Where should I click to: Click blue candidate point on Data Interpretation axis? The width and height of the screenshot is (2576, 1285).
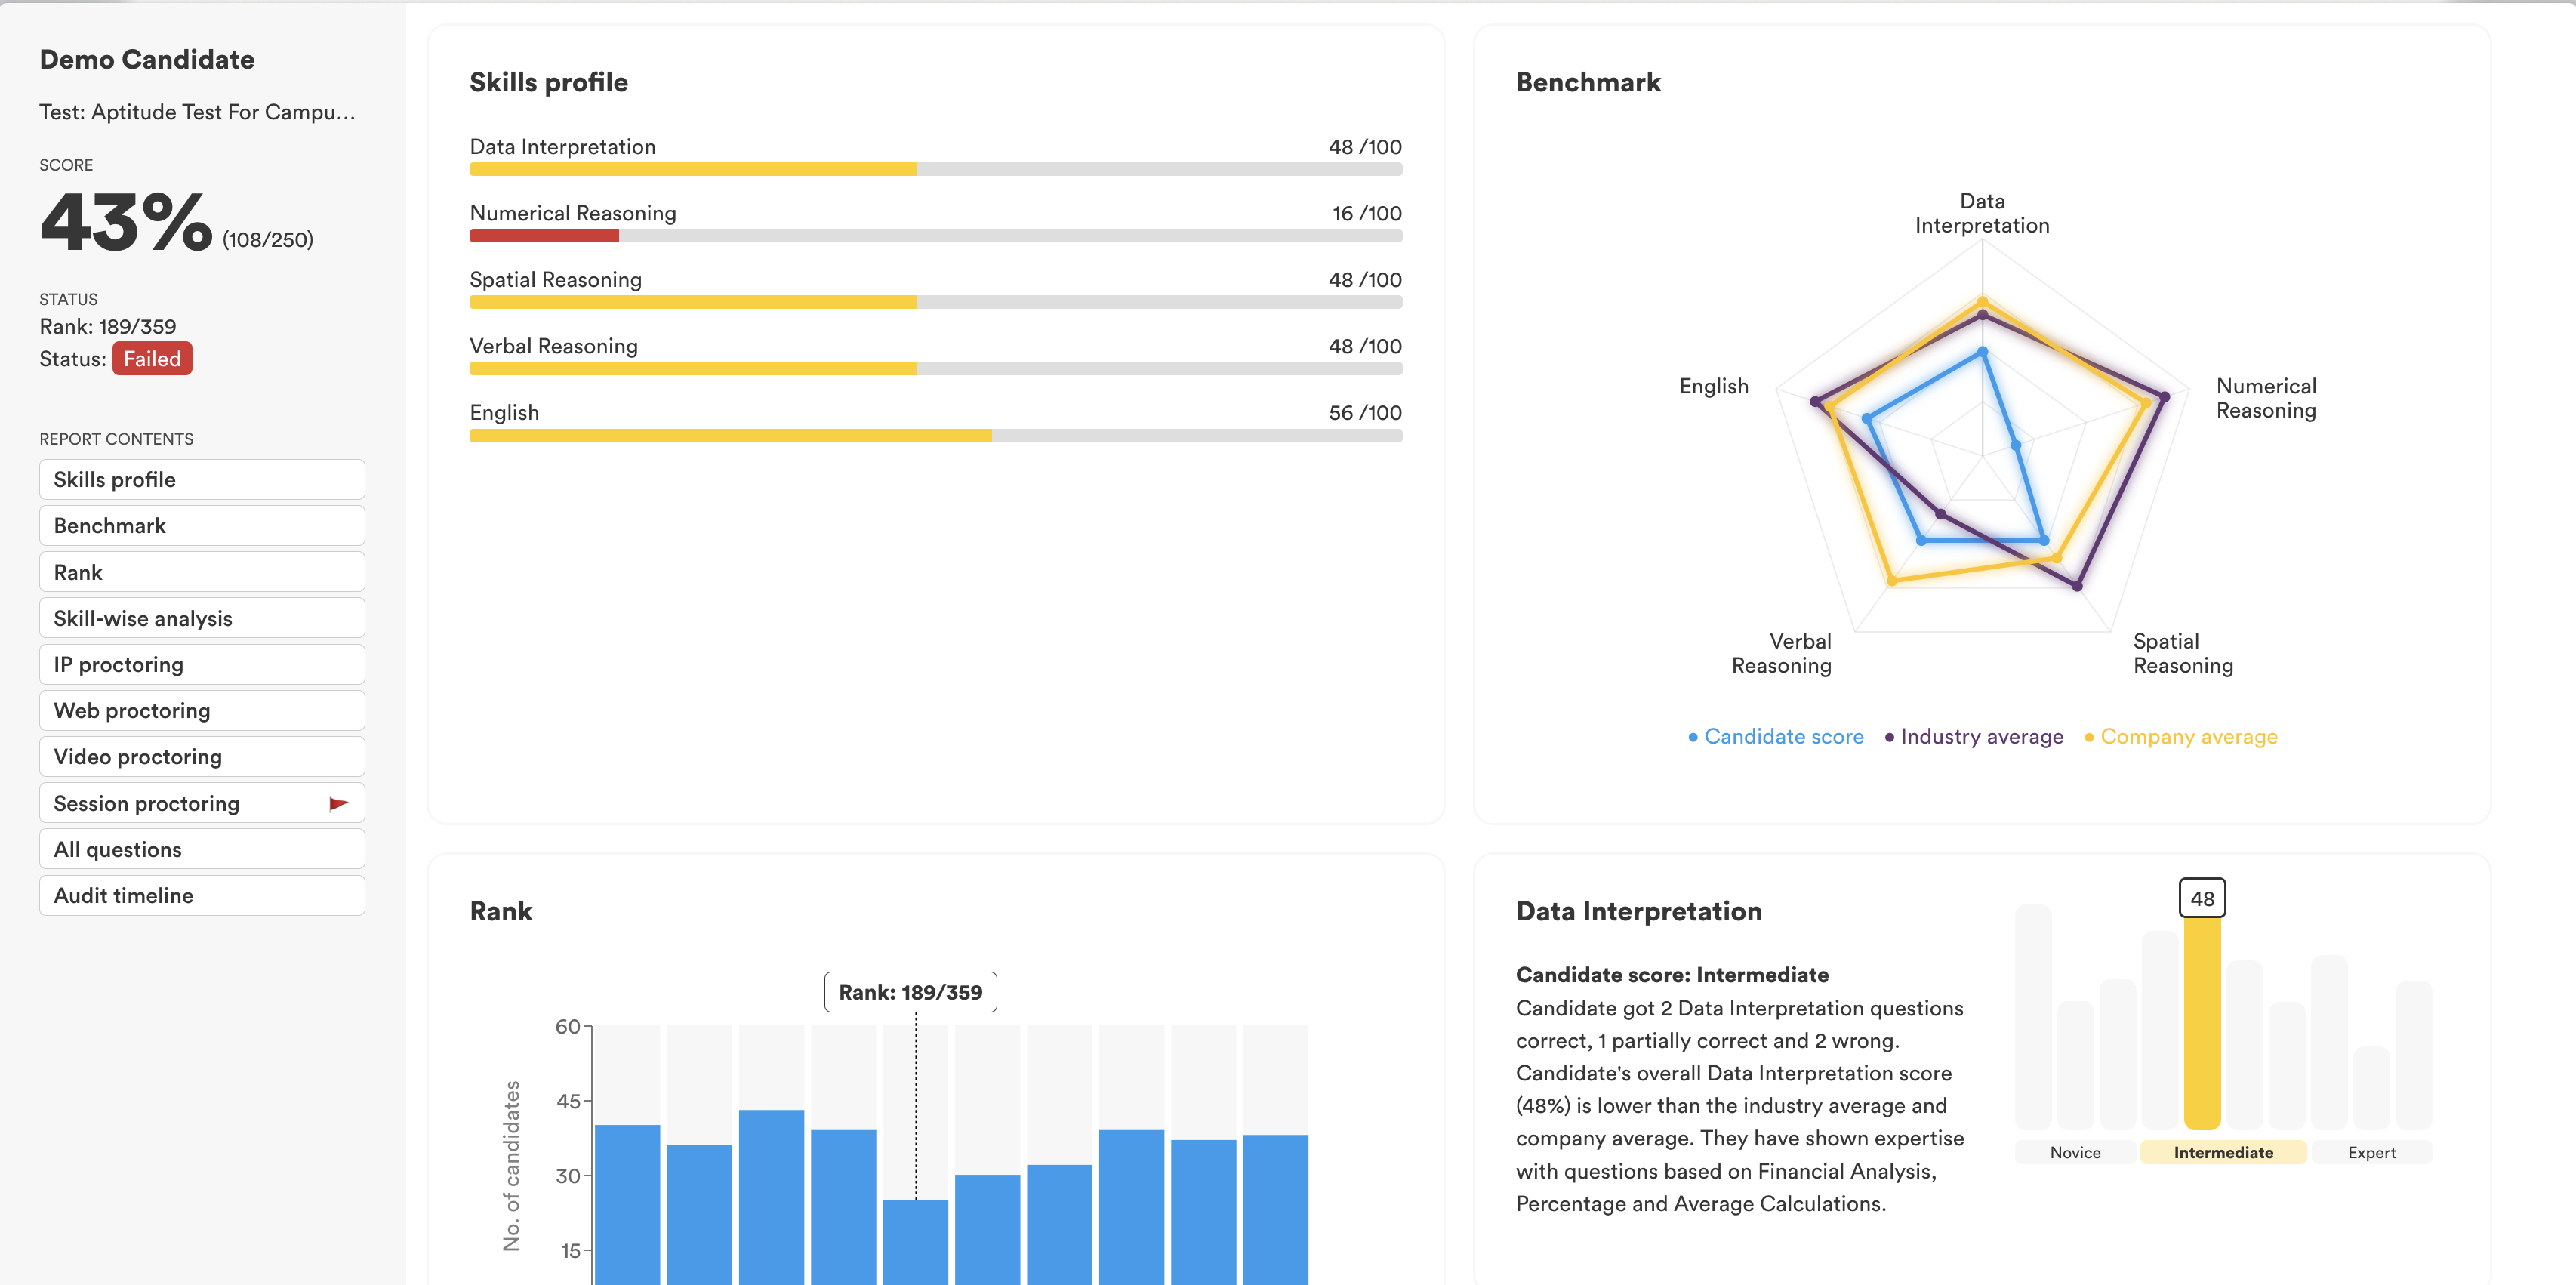(x=1982, y=352)
